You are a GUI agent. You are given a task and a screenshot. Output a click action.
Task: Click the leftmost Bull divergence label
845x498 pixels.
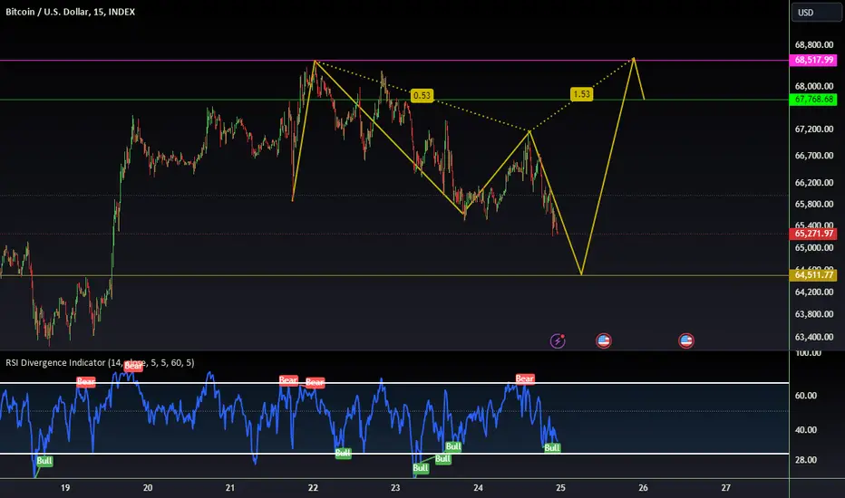point(44,460)
